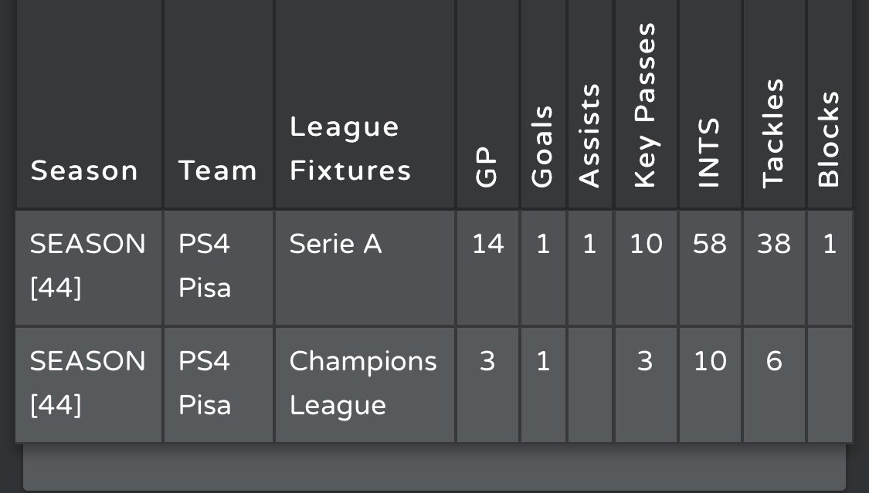Sort by the GP column header
Screen dimensions: 869x493
click(487, 167)
